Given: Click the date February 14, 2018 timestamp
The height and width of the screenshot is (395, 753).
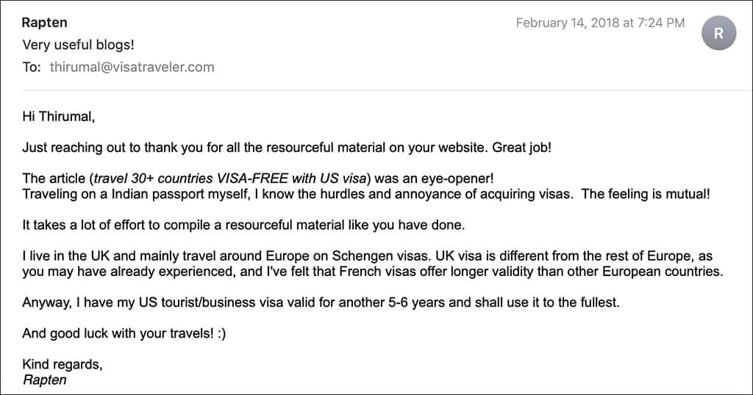Looking at the screenshot, I should (600, 23).
